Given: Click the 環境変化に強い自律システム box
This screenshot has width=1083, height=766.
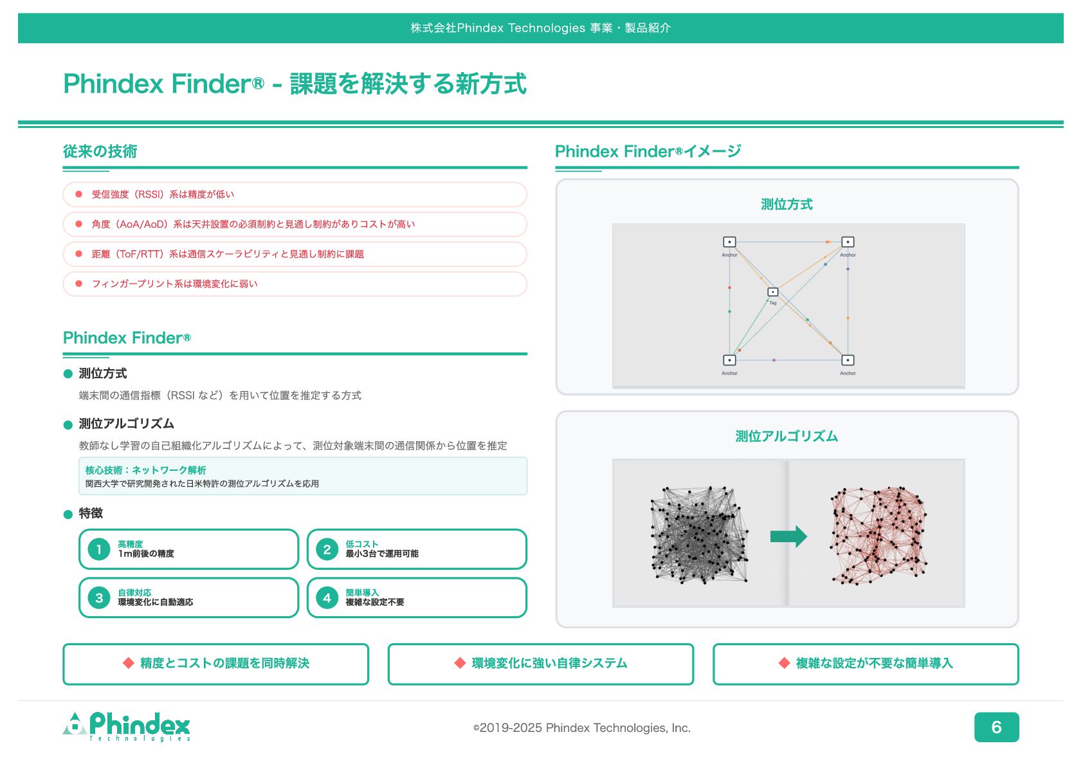Looking at the screenshot, I should click(x=541, y=664).
